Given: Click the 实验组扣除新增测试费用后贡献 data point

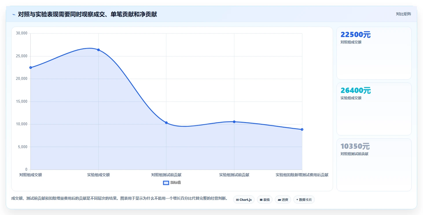Looking at the screenshot, I should pyautogui.click(x=302, y=129).
